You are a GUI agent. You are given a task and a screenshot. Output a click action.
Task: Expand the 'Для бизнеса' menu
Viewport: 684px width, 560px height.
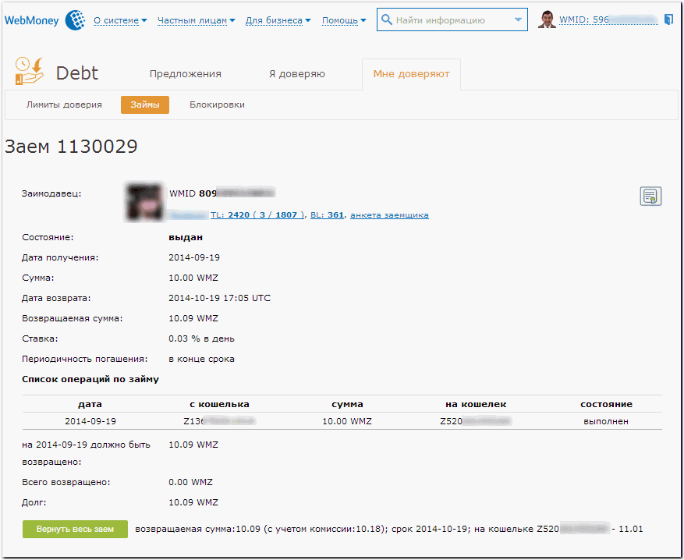pos(278,20)
